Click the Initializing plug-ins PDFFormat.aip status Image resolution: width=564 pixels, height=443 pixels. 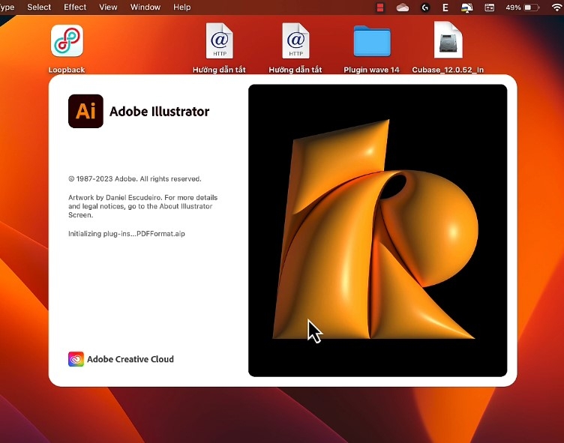click(127, 234)
